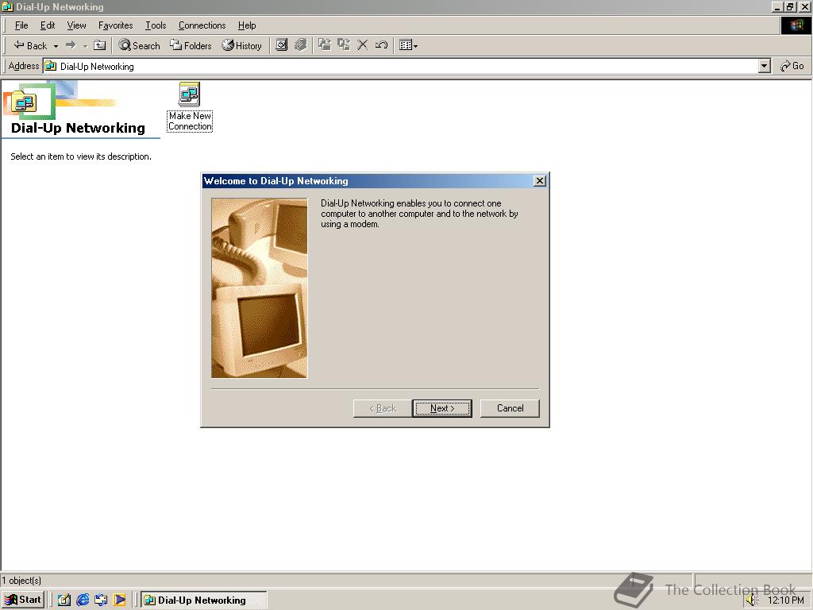Click the Dial-Up Networking taskbar button
This screenshot has height=610, width=813.
coord(204,600)
